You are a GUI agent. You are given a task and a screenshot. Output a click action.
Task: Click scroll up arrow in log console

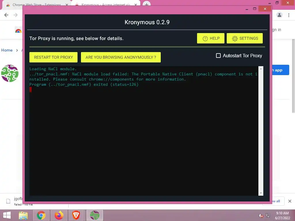click(261, 69)
